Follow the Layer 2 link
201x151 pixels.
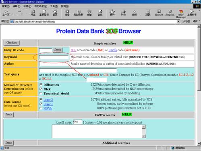click(x=48, y=100)
